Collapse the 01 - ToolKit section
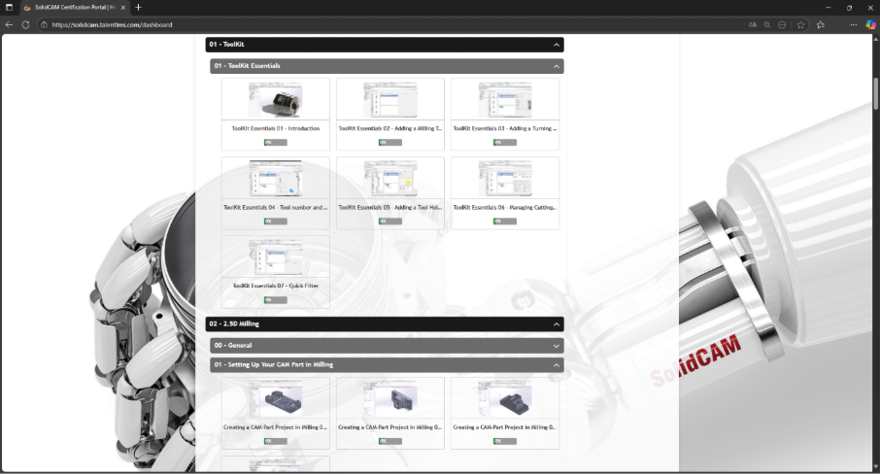 [556, 45]
